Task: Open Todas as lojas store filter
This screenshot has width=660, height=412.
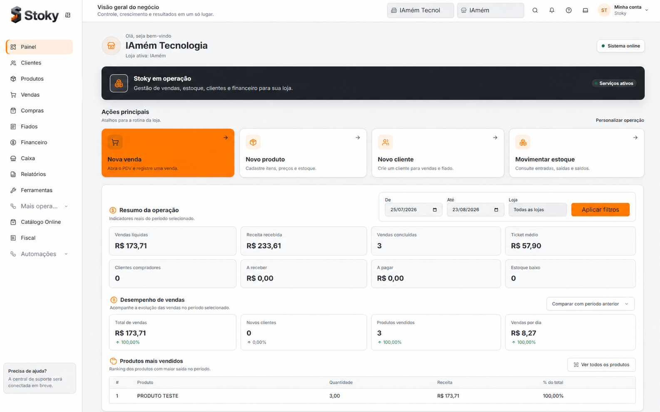Action: [x=538, y=210]
